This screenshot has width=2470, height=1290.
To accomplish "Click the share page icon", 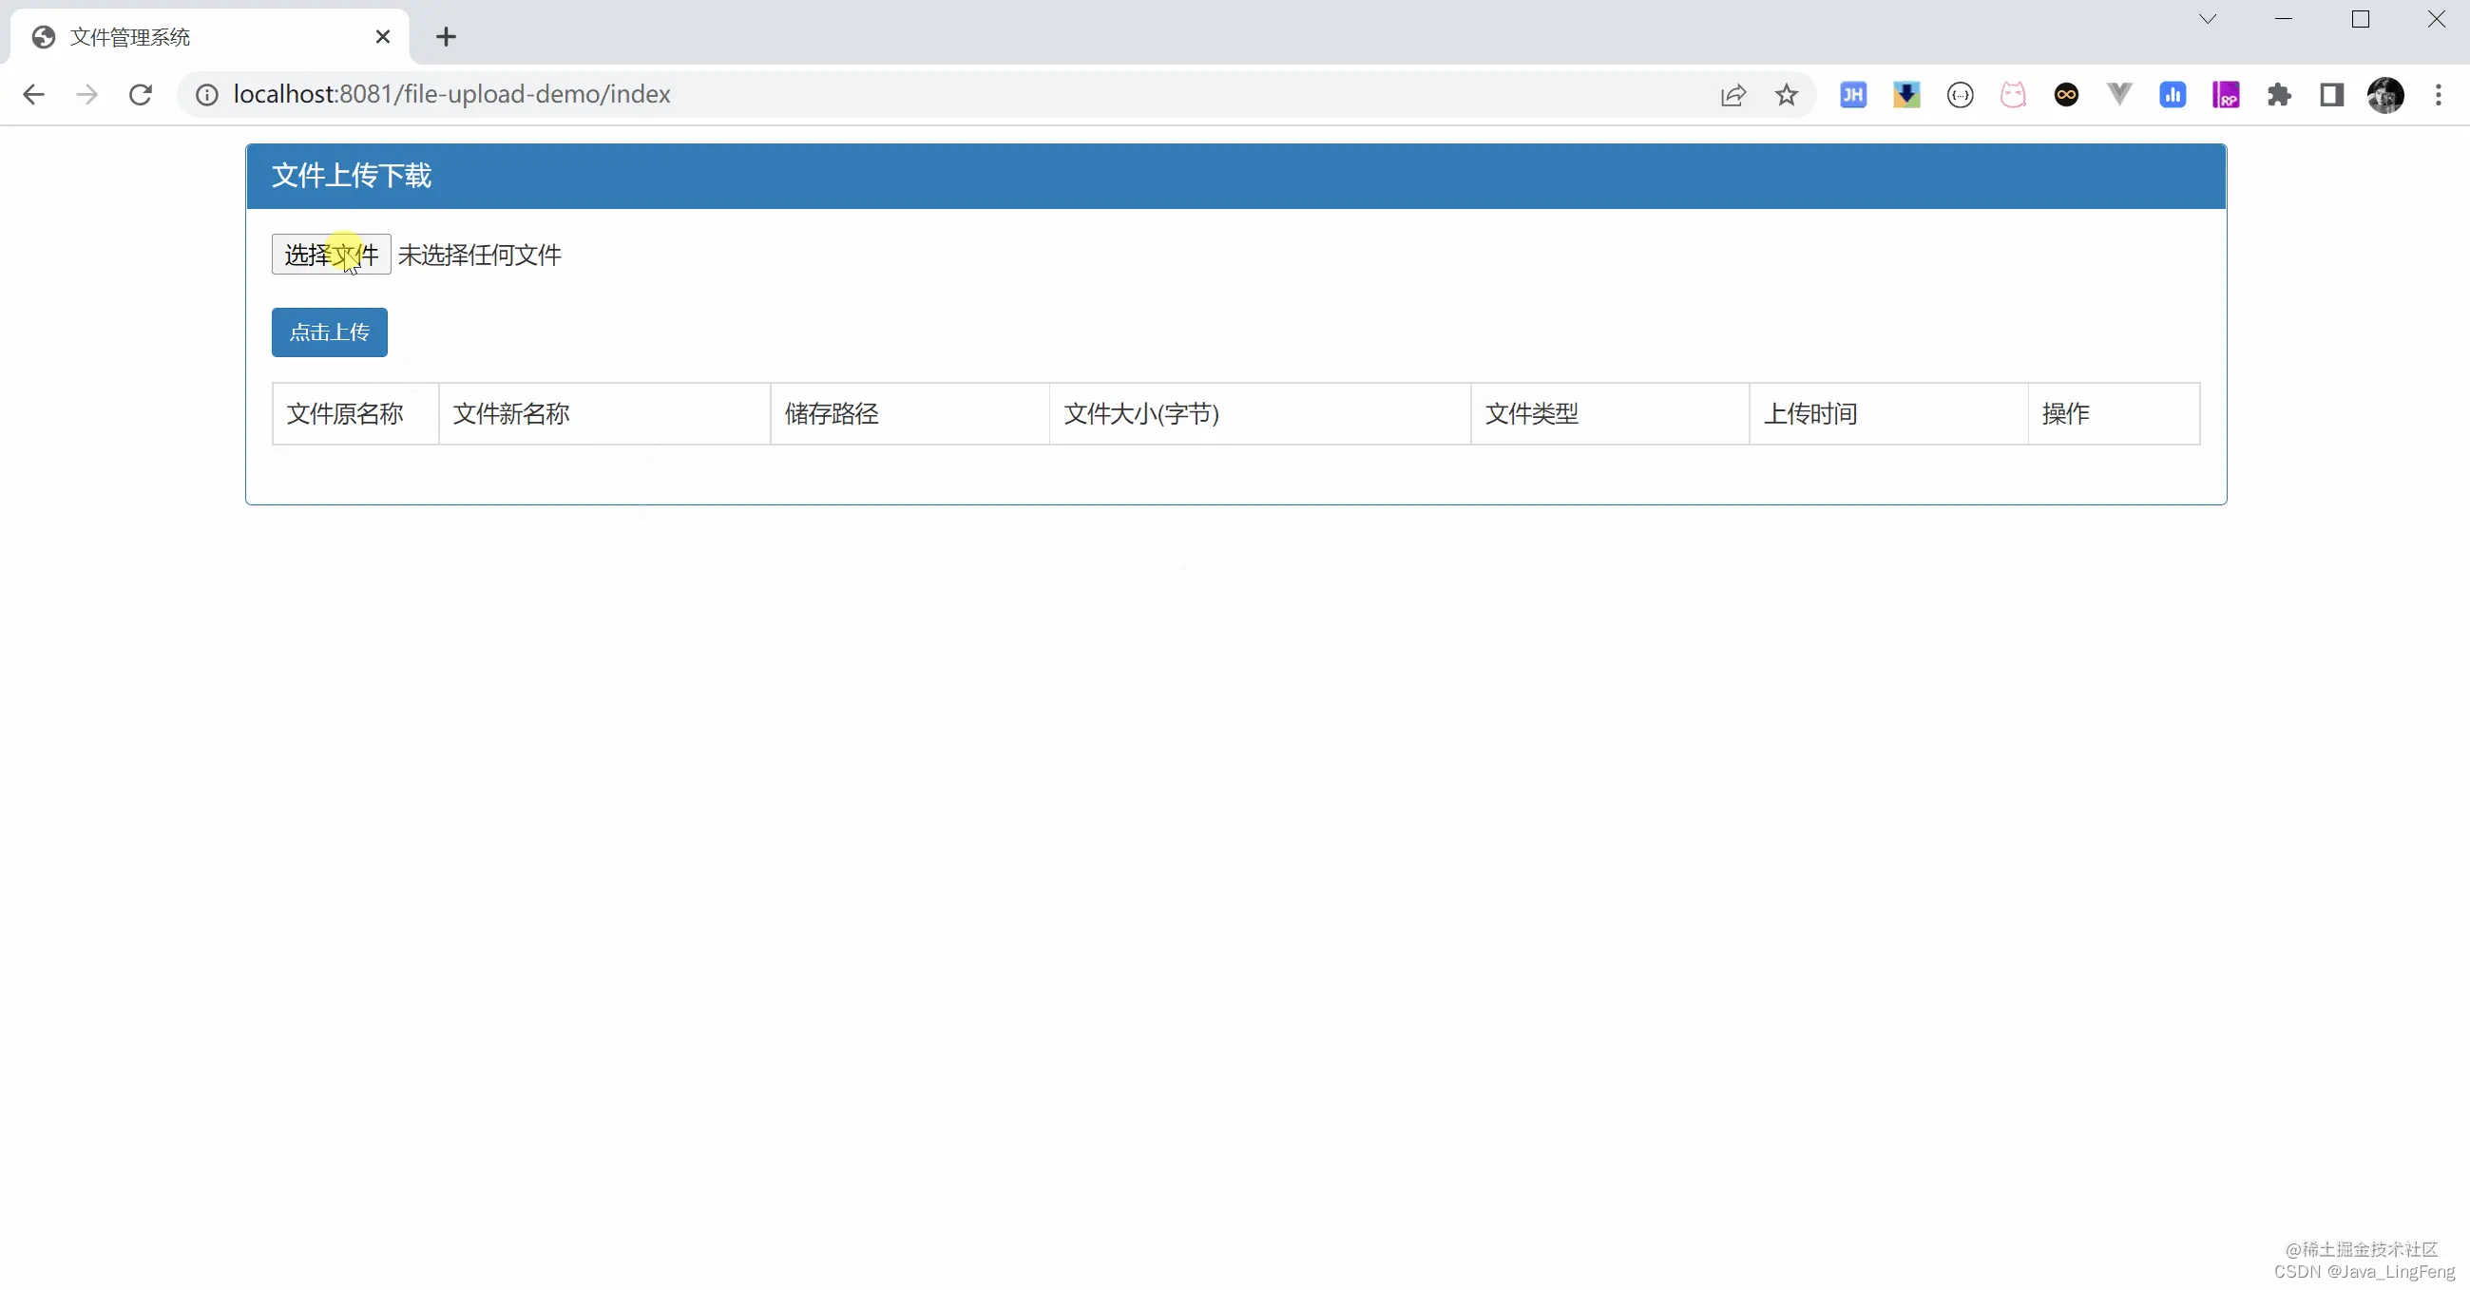I will click(1733, 94).
